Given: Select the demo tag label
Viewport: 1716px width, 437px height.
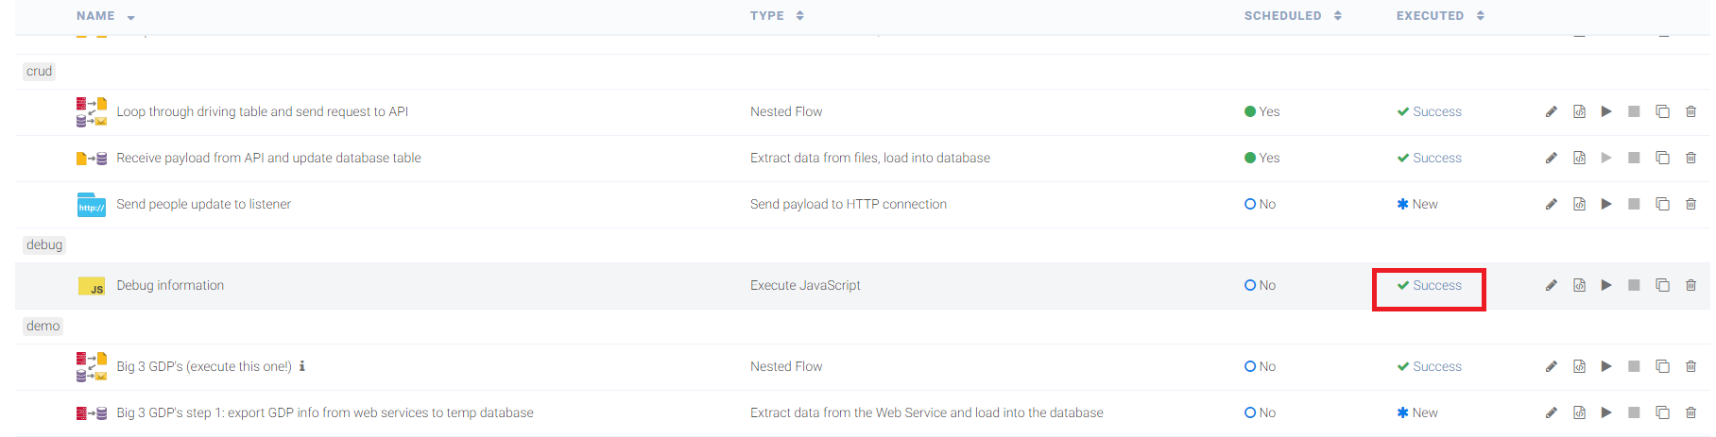Looking at the screenshot, I should [43, 327].
